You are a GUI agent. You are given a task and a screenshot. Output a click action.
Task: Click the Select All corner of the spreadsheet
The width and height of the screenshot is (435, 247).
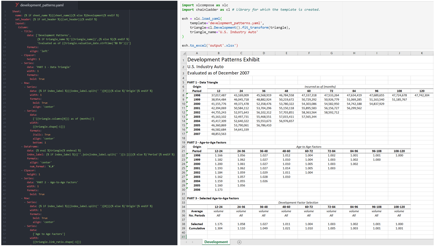point(184,53)
